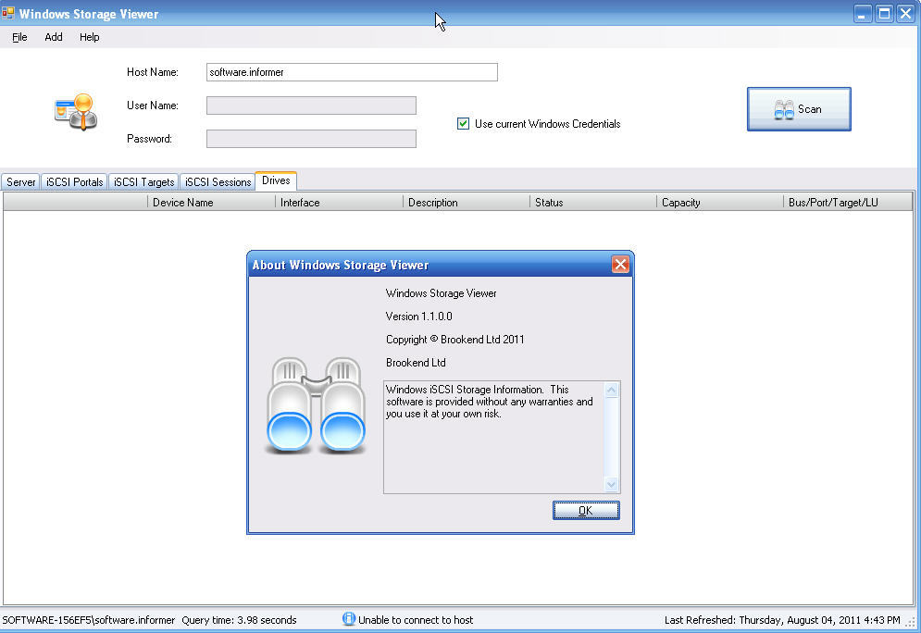
Task: Switch to the Server tab
Action: 20,181
